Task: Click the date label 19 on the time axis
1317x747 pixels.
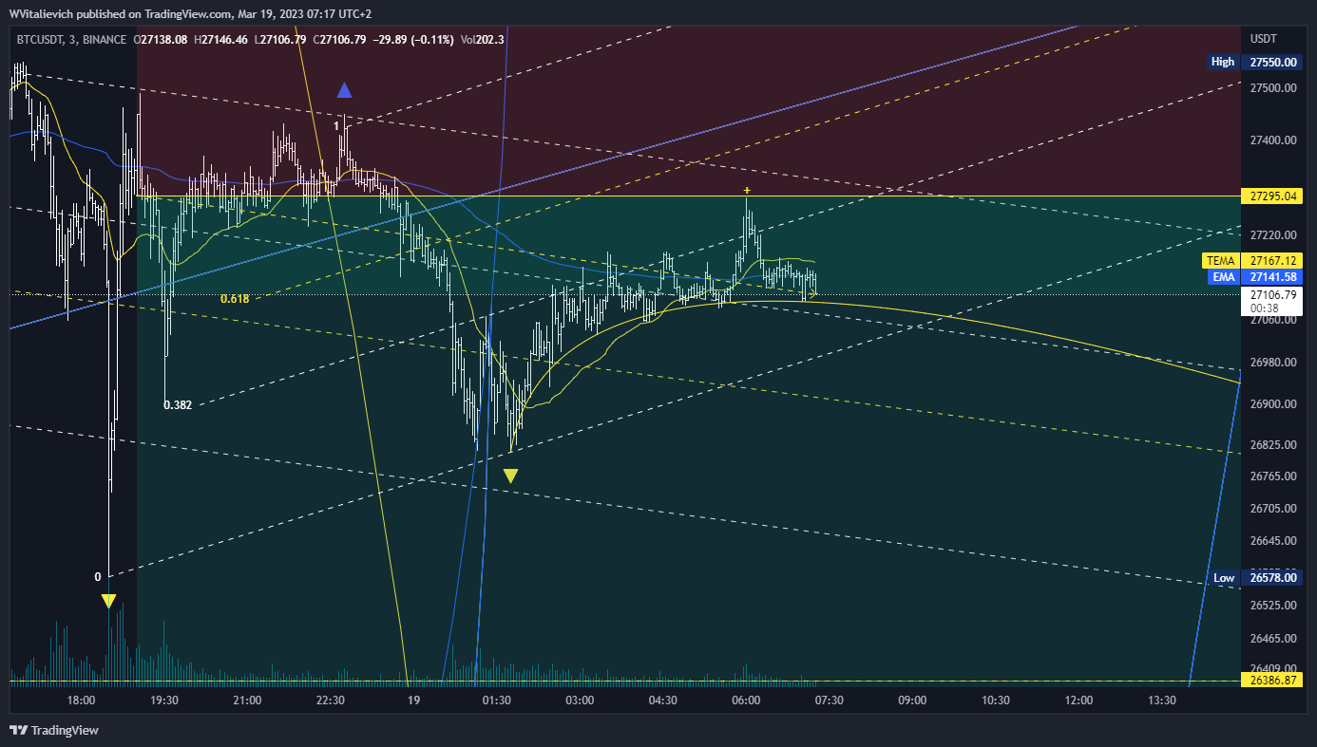Action: (x=413, y=700)
